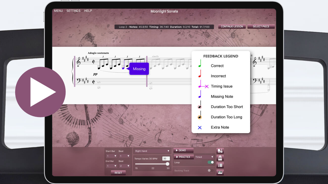328x184 pixels.
Task: Click the Continue Lesson button
Action: click(232, 26)
